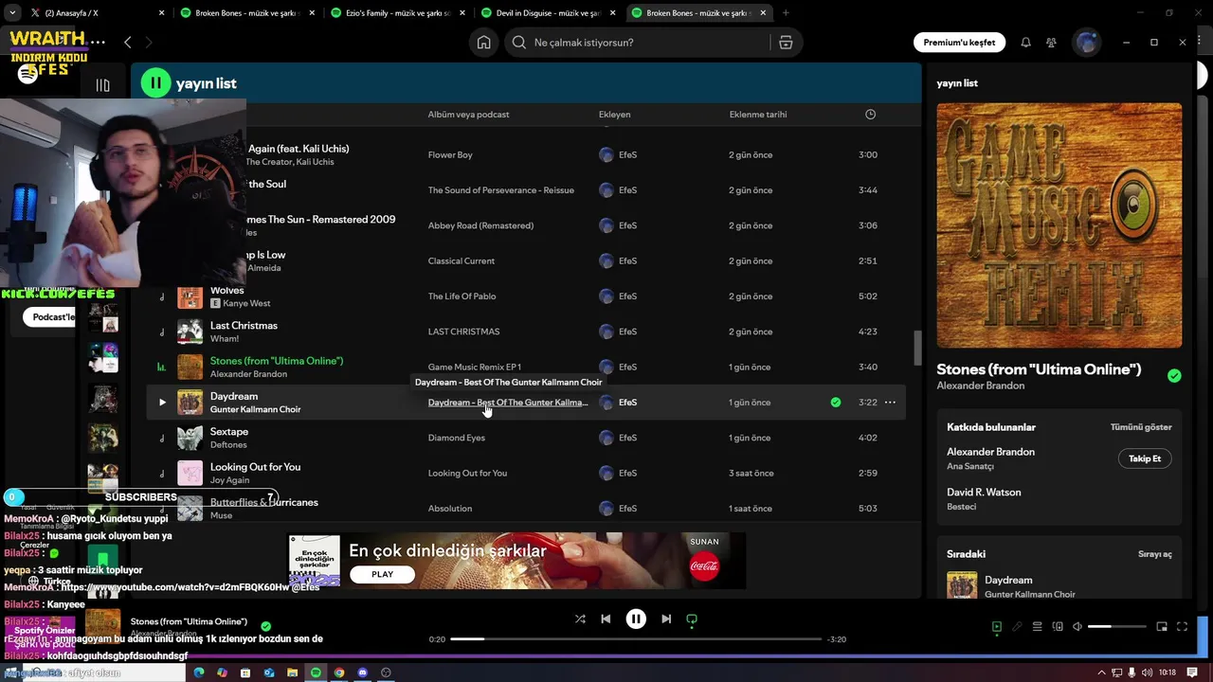Screen dimensions: 1213x682
Task: Sort by Ekleyen column header
Action: pyautogui.click(x=614, y=115)
